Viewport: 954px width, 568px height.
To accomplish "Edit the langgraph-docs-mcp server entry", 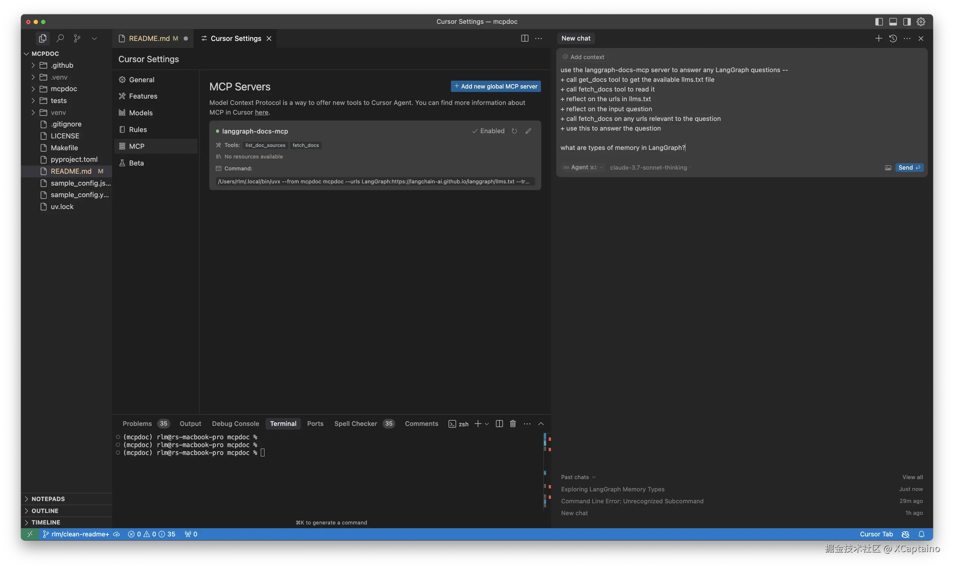I will click(528, 131).
